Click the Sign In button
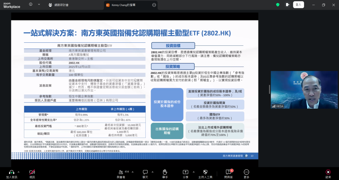The image size is (339, 180). (x=298, y=5)
